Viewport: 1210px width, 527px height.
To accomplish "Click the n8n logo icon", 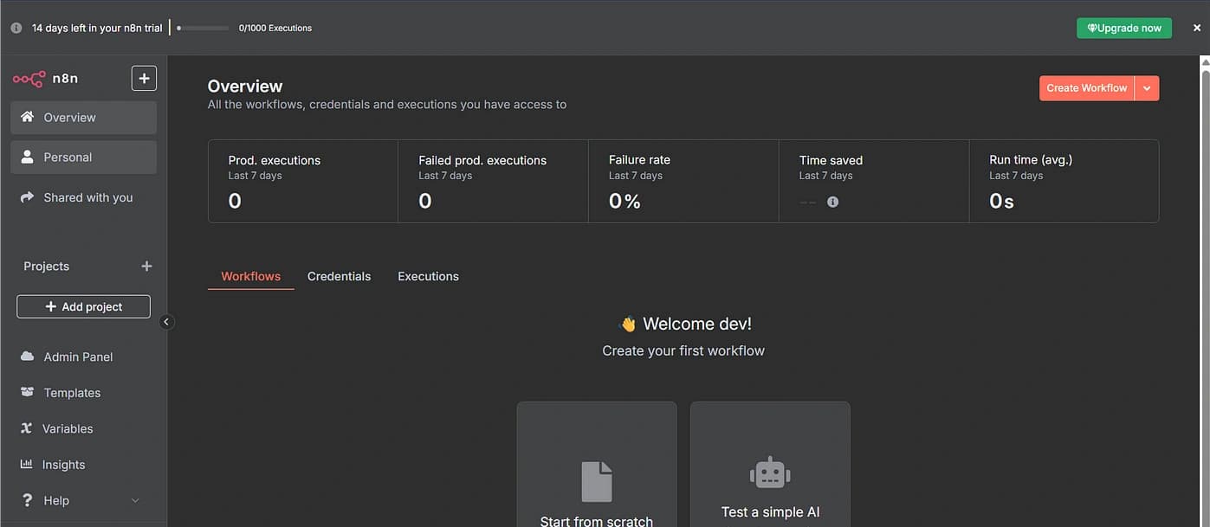I will click(29, 79).
